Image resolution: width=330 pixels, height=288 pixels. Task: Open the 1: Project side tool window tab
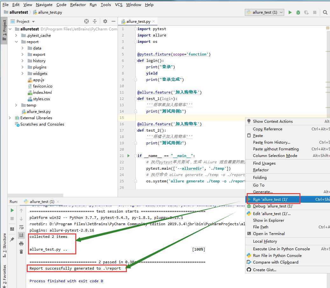(4, 30)
